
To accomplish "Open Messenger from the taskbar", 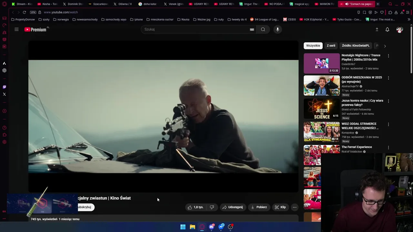I will 221,227.
